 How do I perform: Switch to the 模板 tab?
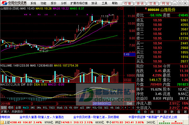pos(11,108)
